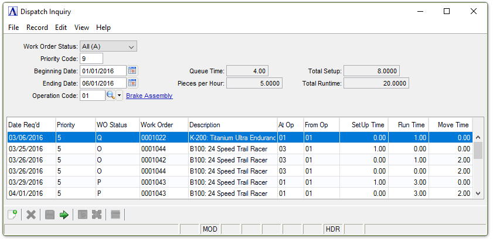Click the Work Order column header
This screenshot has width=493, height=241.
pyautogui.click(x=163, y=125)
